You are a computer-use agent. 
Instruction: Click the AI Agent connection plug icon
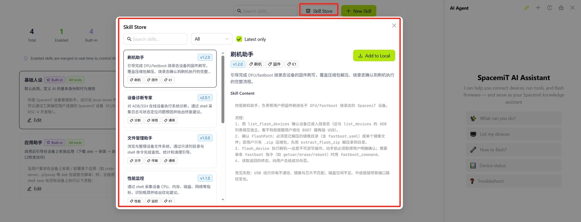527,8
